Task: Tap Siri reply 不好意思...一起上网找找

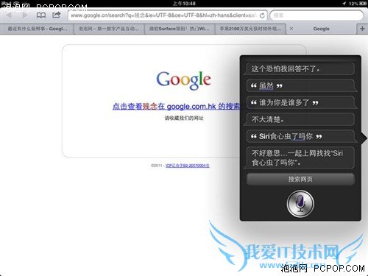Action: click(300, 158)
